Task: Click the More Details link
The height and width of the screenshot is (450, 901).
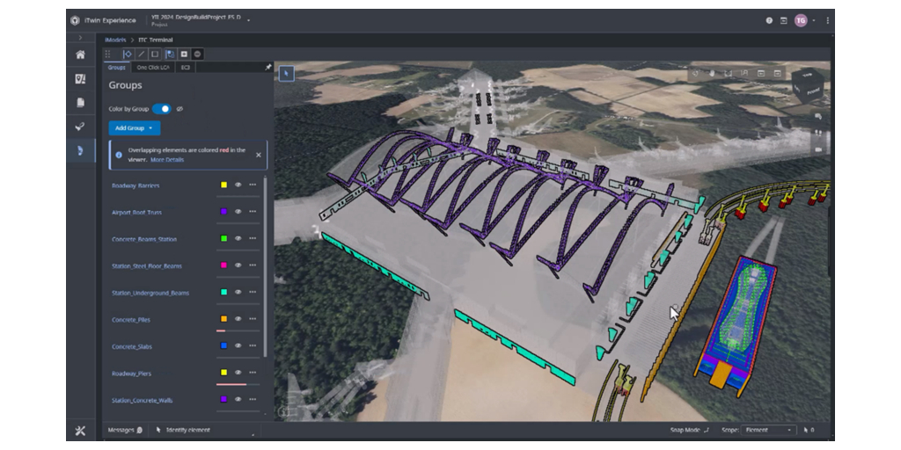Action: (167, 160)
